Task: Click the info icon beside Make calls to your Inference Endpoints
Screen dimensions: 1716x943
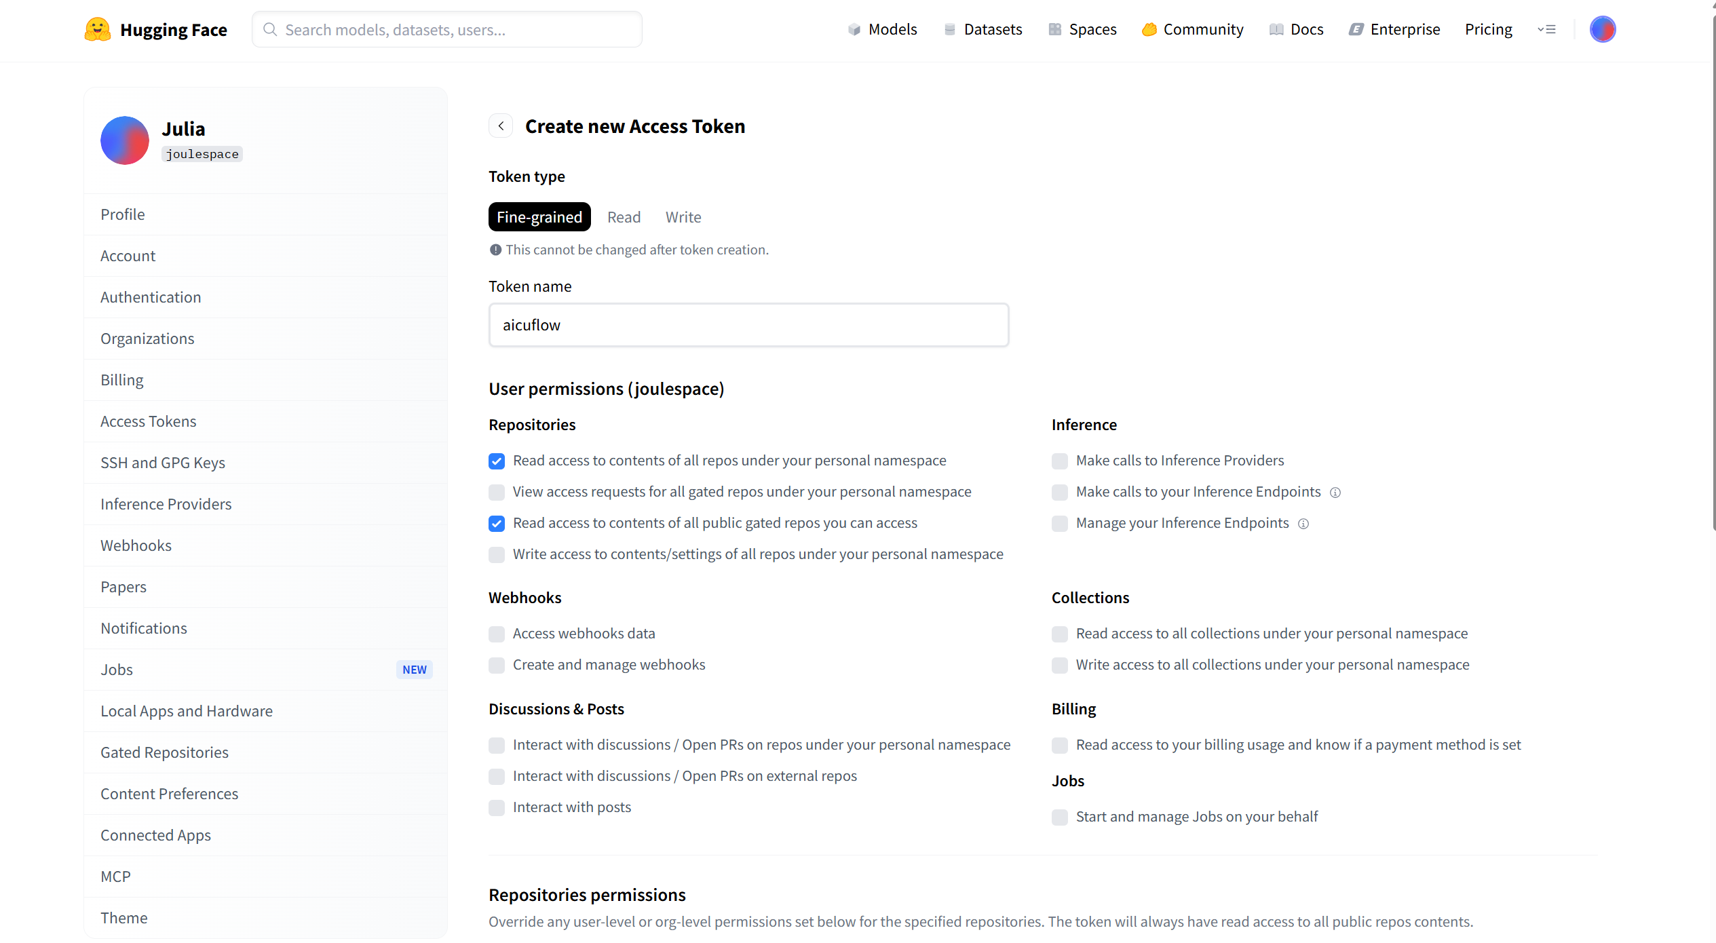Action: click(1335, 493)
